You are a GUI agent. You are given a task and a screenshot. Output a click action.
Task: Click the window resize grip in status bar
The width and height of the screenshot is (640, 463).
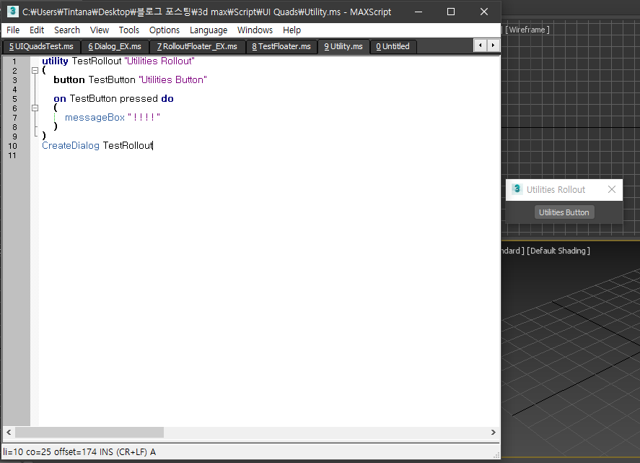496,455
